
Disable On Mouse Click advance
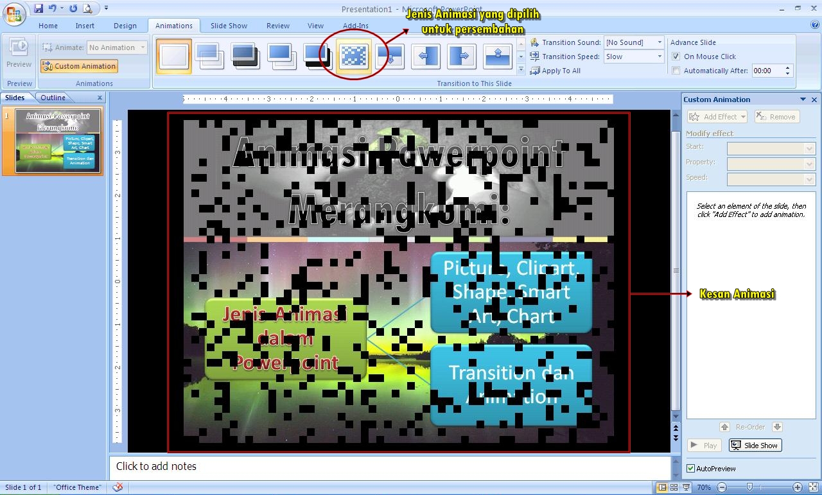[676, 56]
